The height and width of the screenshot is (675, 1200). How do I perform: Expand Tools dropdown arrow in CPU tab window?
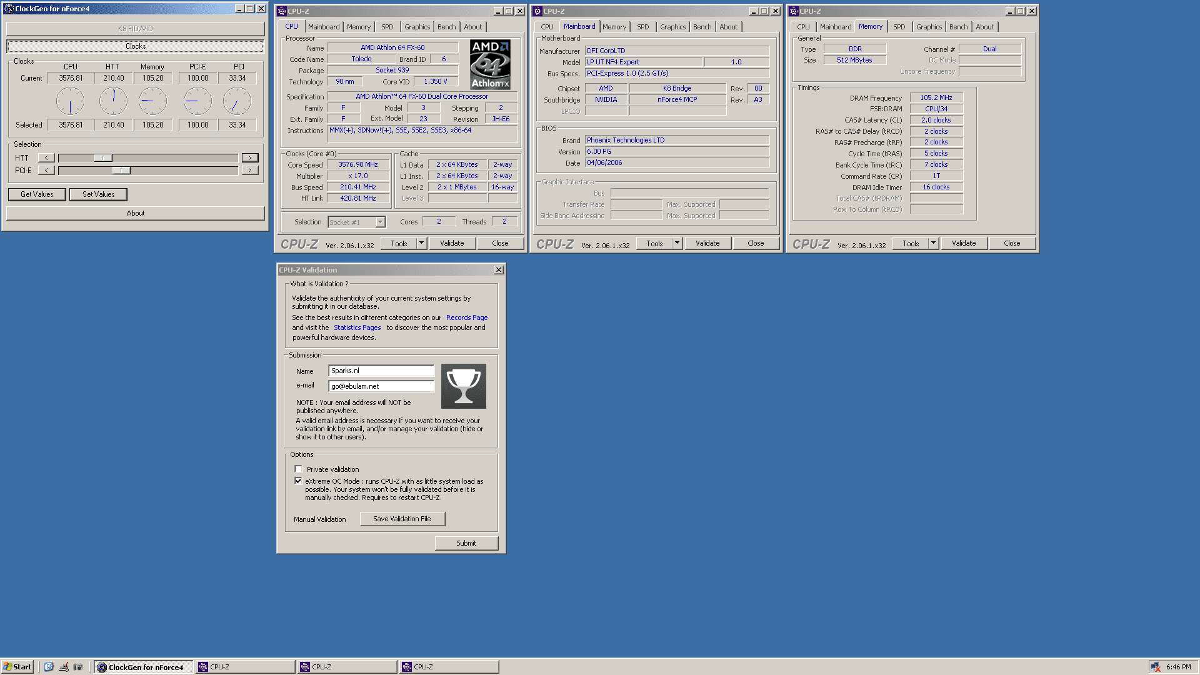tap(421, 243)
